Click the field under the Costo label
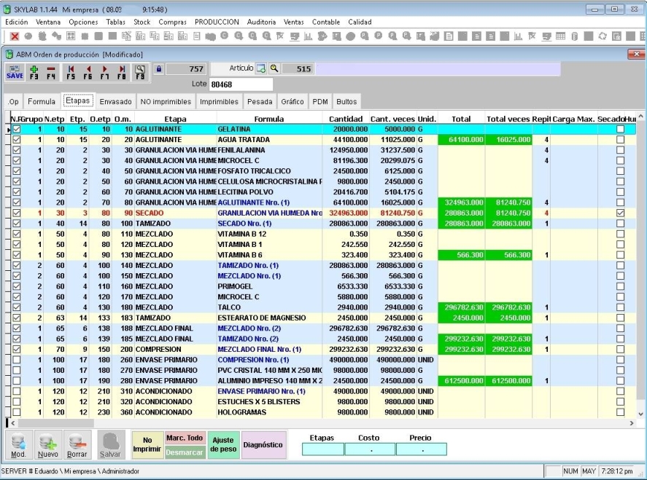This screenshot has width=647, height=480. [370, 449]
